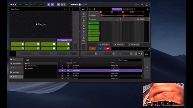The height and width of the screenshot is (108, 193).
Task: Arm the Record button
Action: tap(94, 9)
